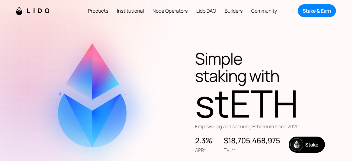The width and height of the screenshot is (352, 161).
Task: Click the "Empowering and securing Ethereum" tagline
Action: tap(247, 127)
